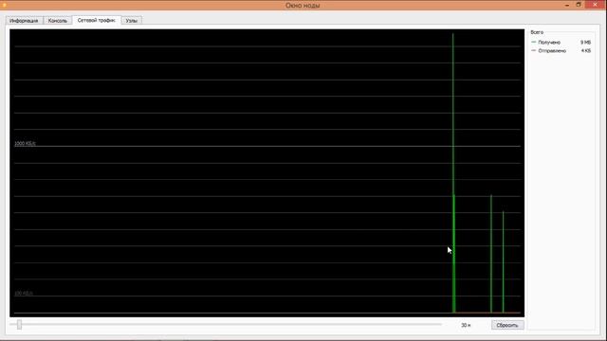
Task: Restore down the Окно ноды window
Action: pyautogui.click(x=579, y=5)
